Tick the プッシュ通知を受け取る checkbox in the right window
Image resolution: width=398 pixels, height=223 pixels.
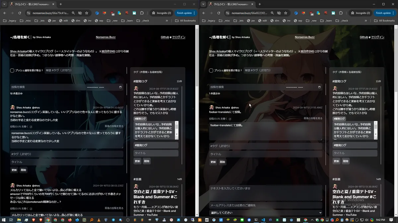point(211,70)
